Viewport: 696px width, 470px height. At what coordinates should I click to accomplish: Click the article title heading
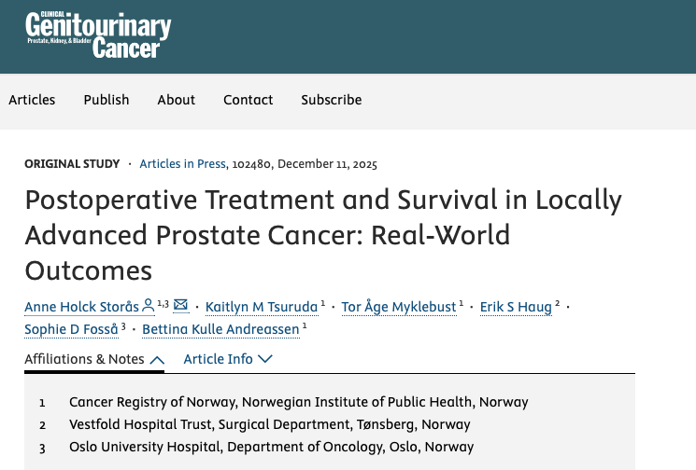322,235
